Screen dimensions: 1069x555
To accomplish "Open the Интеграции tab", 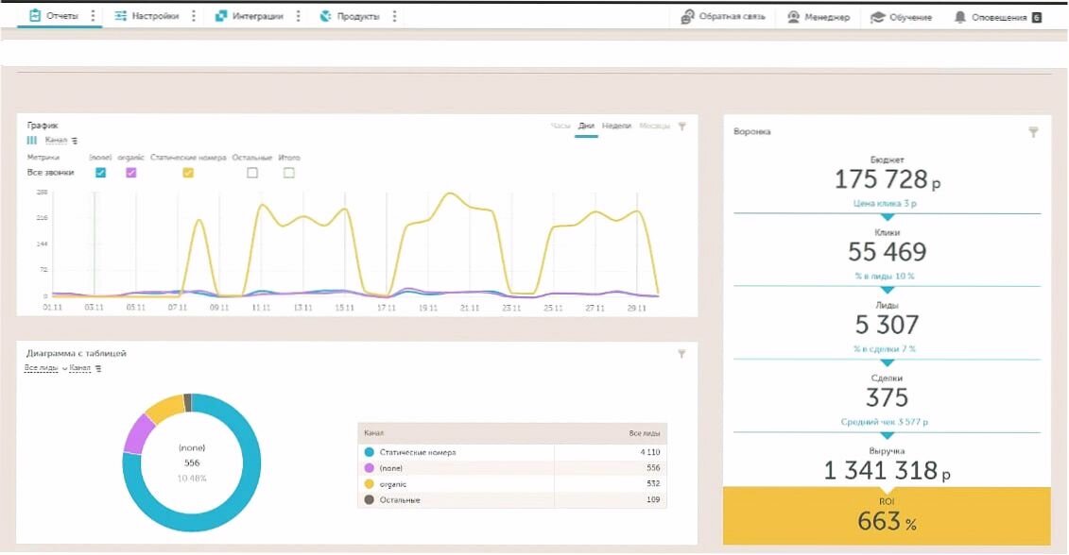I will coord(249,16).
